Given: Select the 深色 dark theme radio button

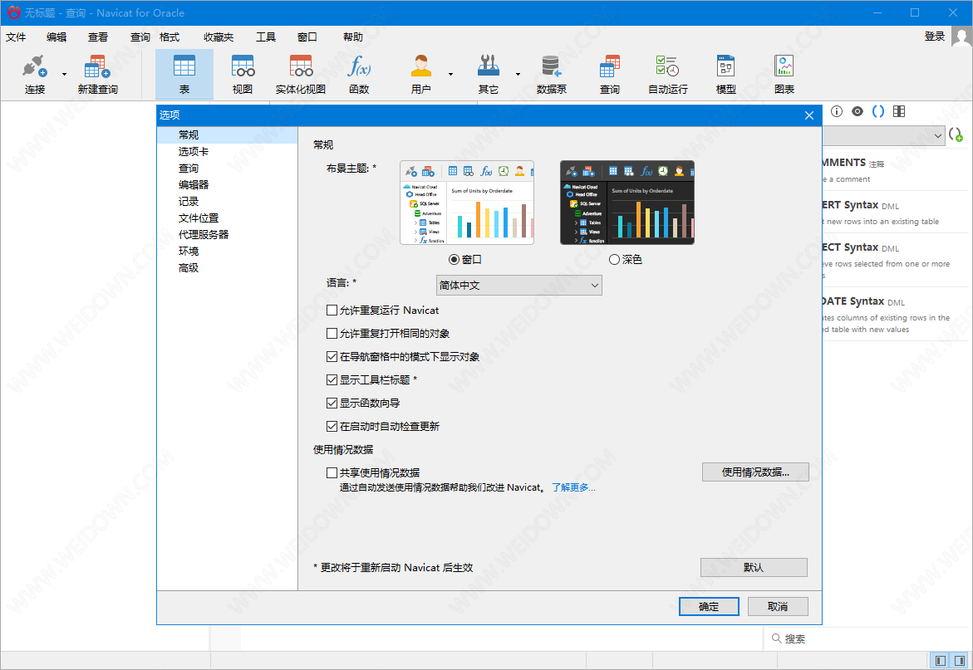Looking at the screenshot, I should pos(614,260).
